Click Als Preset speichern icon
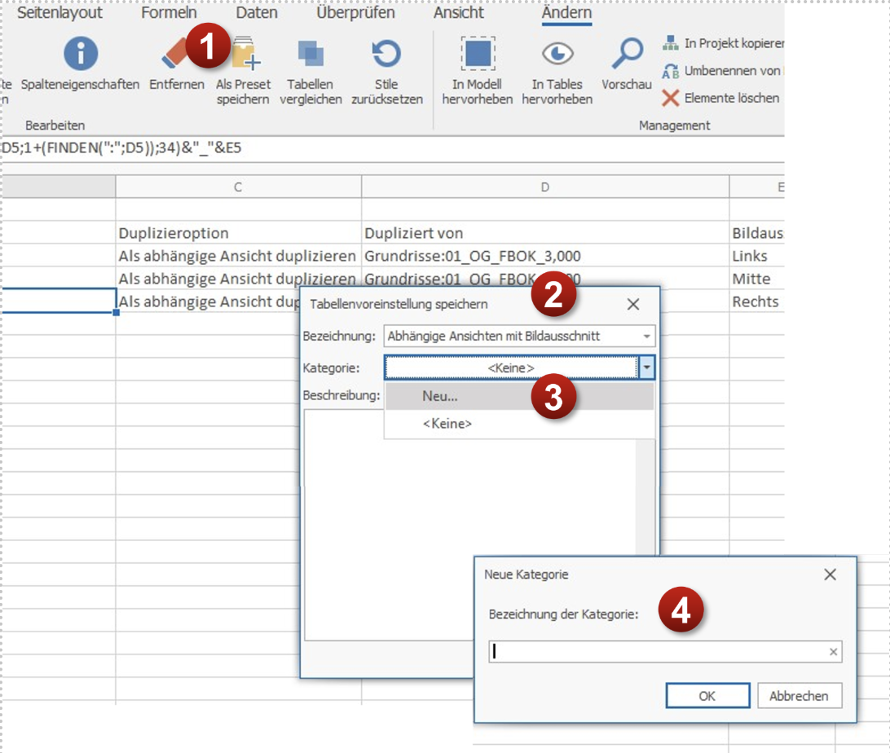 [x=245, y=53]
